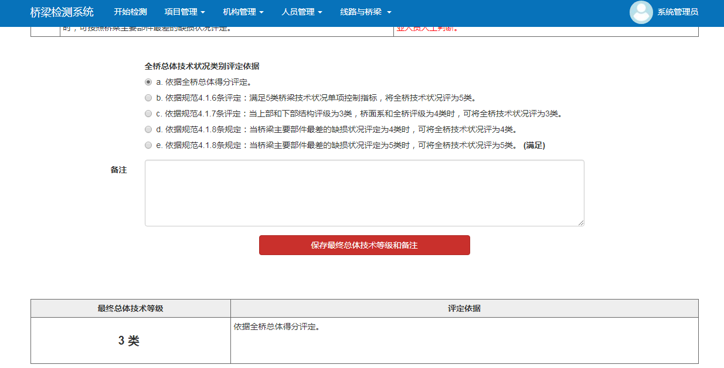Choose option d, 评为4类 under 4.1.8条
The image size is (724, 368).
[148, 129]
